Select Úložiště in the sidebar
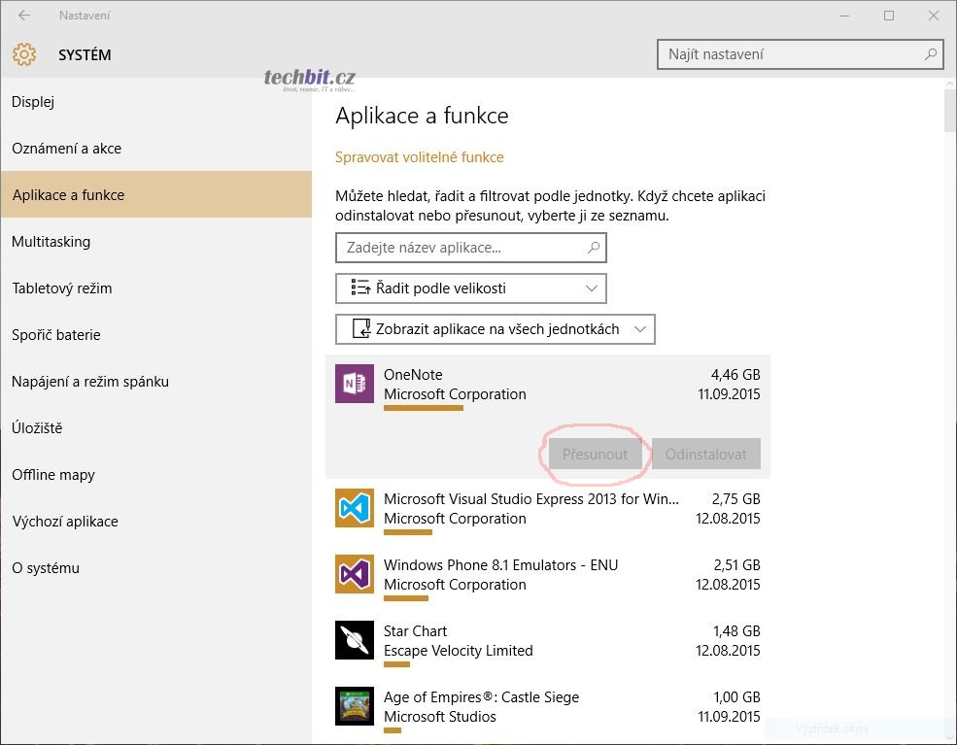Image resolution: width=957 pixels, height=745 pixels. pyautogui.click(x=38, y=428)
